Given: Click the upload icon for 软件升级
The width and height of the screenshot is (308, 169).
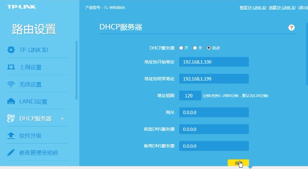Looking at the screenshot, I should click(x=11, y=135).
